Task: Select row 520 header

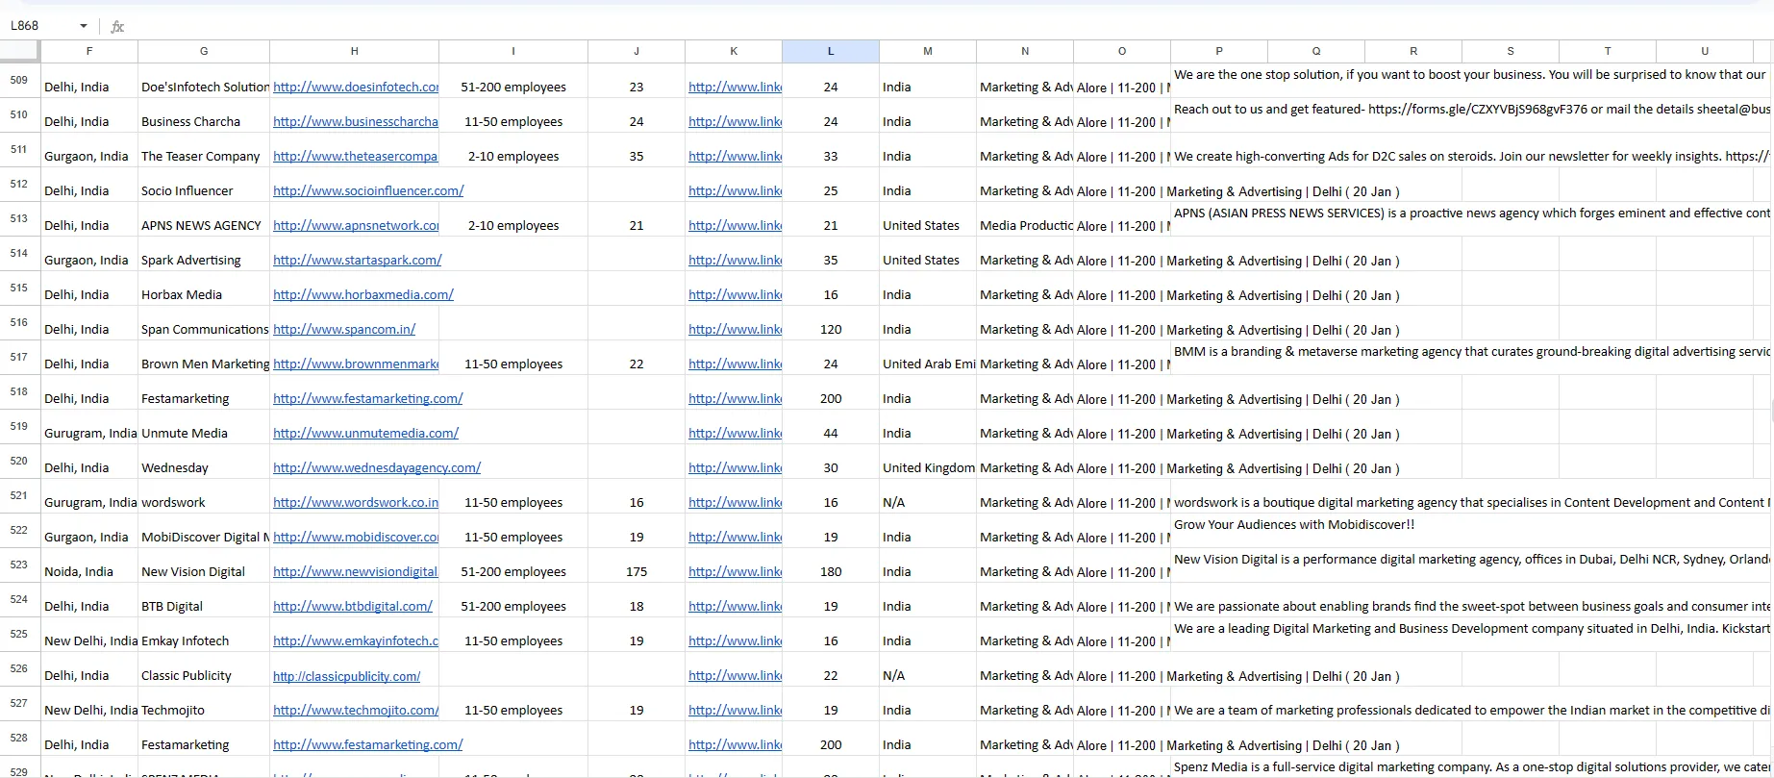Action: click(x=19, y=461)
